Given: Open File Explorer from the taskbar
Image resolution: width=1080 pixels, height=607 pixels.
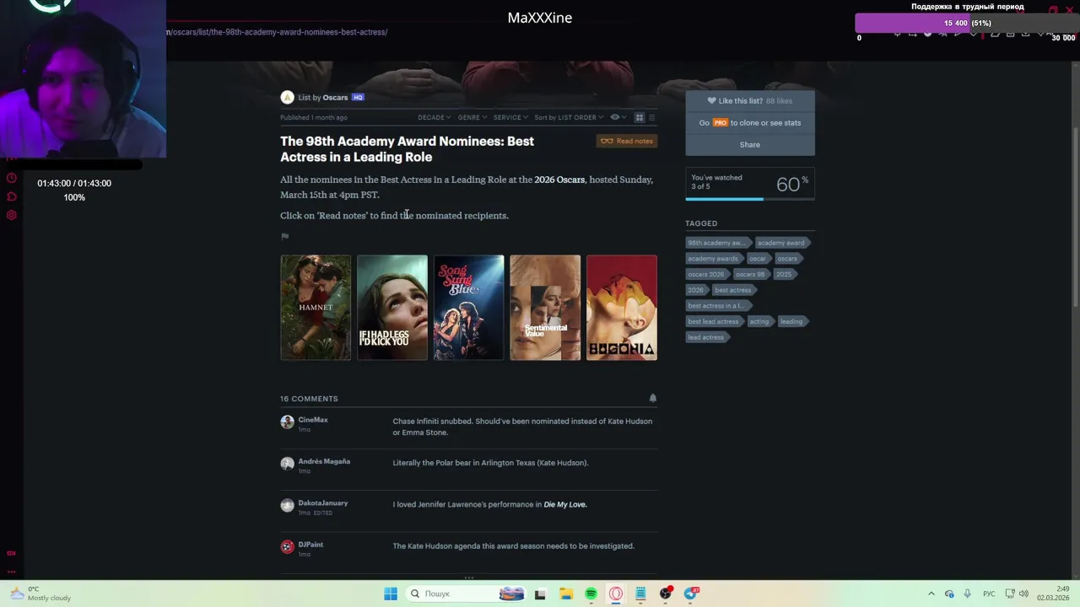Looking at the screenshot, I should click(565, 594).
